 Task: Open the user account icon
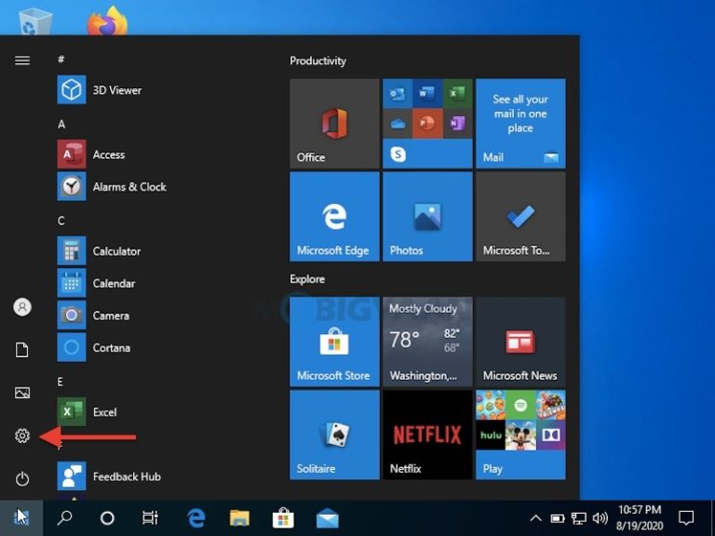point(22,307)
